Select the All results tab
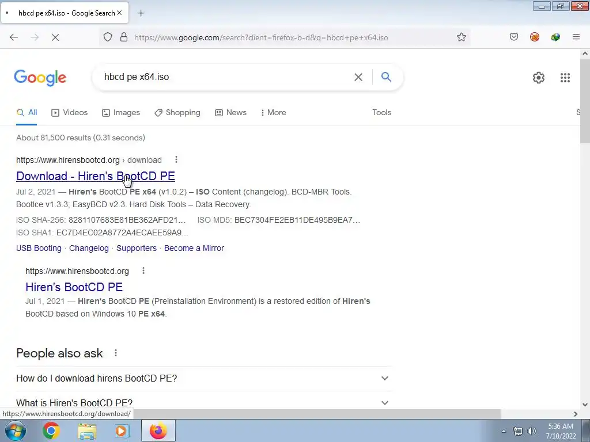The width and height of the screenshot is (590, 442). coord(27,112)
